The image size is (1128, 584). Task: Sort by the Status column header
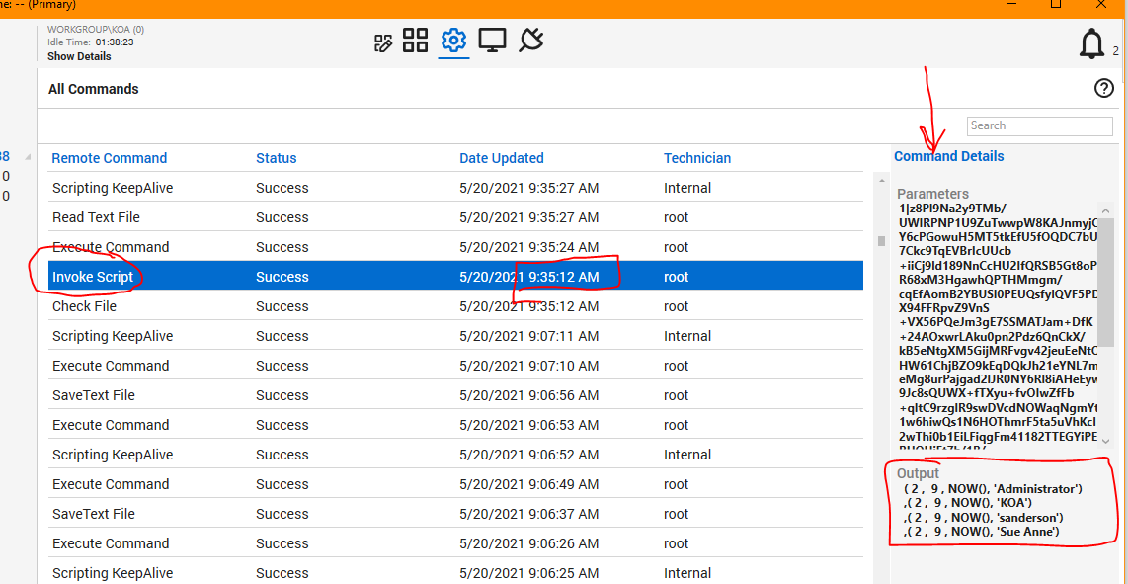pos(276,158)
